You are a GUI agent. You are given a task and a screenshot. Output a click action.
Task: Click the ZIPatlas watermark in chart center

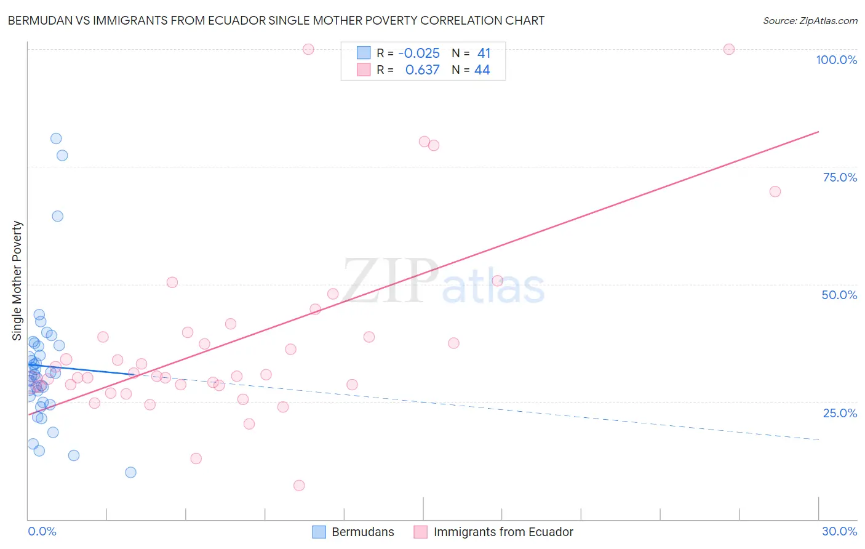coord(444,282)
